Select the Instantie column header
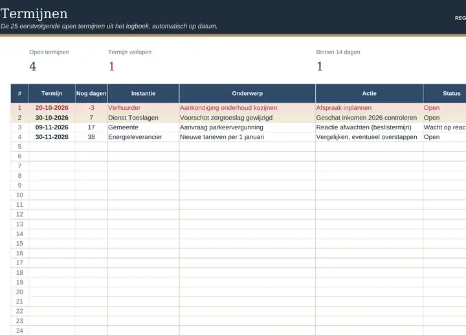Screen dimensions: 466x335 pyautogui.click(x=143, y=93)
